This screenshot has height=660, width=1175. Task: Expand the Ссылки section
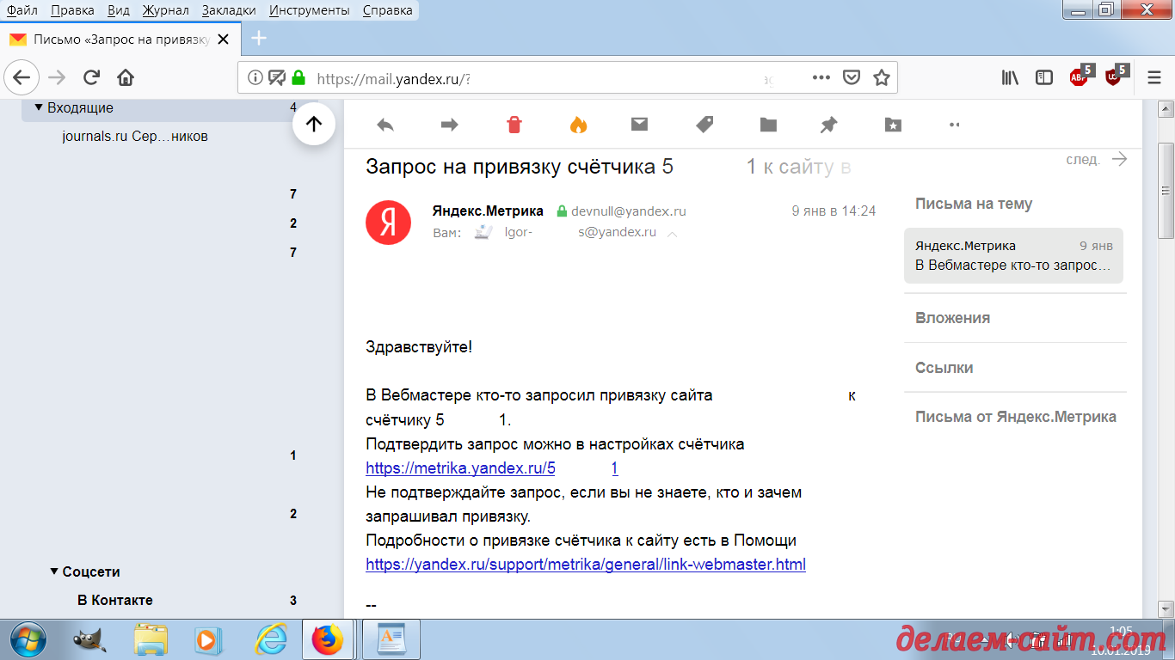[944, 368]
